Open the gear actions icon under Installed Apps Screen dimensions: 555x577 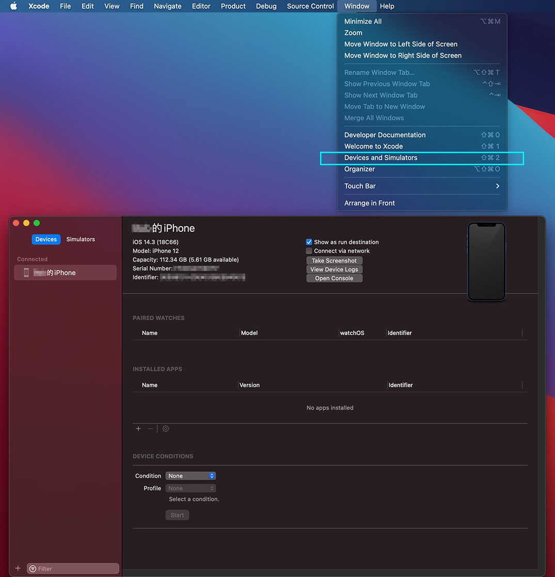click(166, 429)
